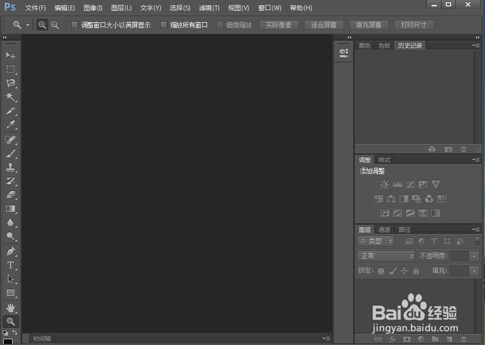
Task: Select the Lasso tool
Action: (x=11, y=83)
